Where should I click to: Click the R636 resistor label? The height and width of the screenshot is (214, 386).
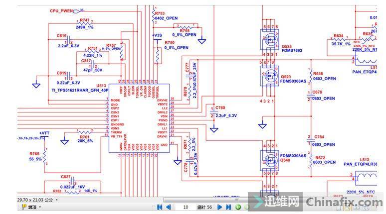318,74
